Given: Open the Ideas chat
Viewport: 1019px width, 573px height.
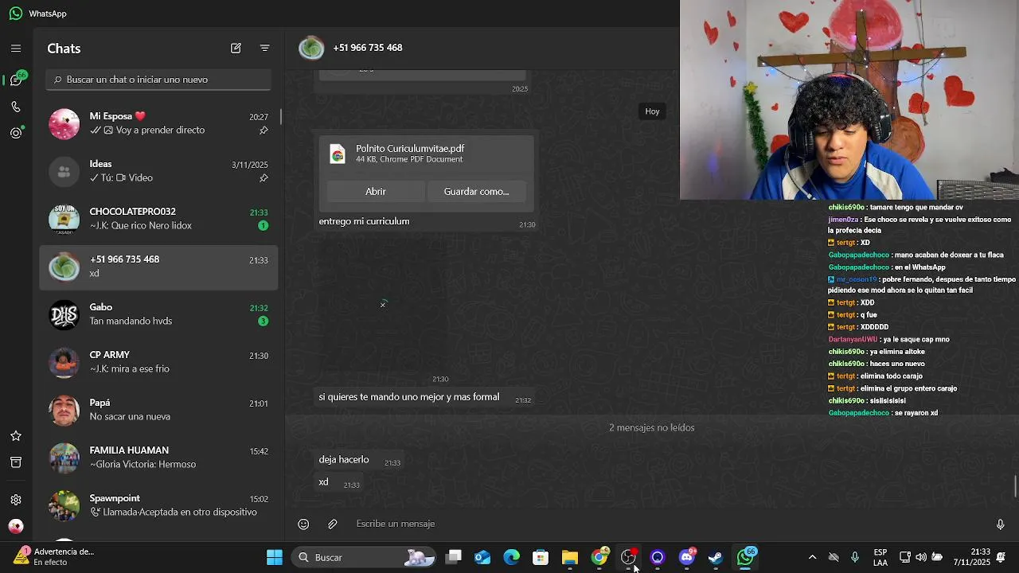Looking at the screenshot, I should (x=158, y=171).
